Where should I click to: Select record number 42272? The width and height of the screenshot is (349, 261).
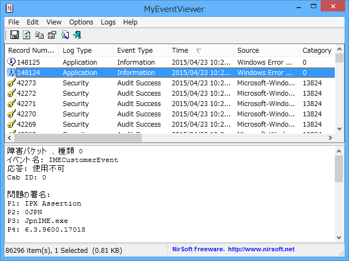coord(26,93)
